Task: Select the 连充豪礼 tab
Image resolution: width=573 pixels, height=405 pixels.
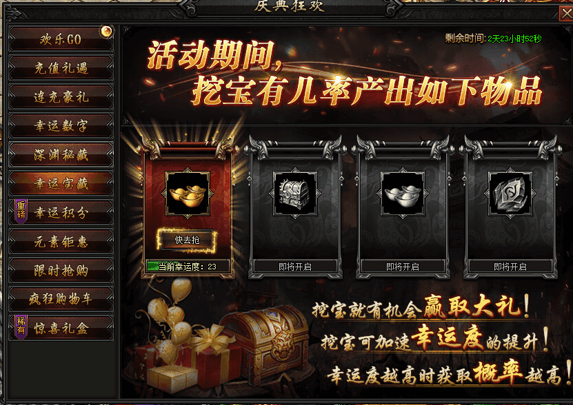Action: click(x=61, y=97)
